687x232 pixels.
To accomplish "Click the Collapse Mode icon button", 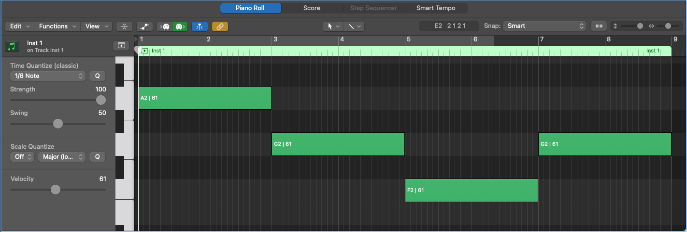I will point(125,26).
